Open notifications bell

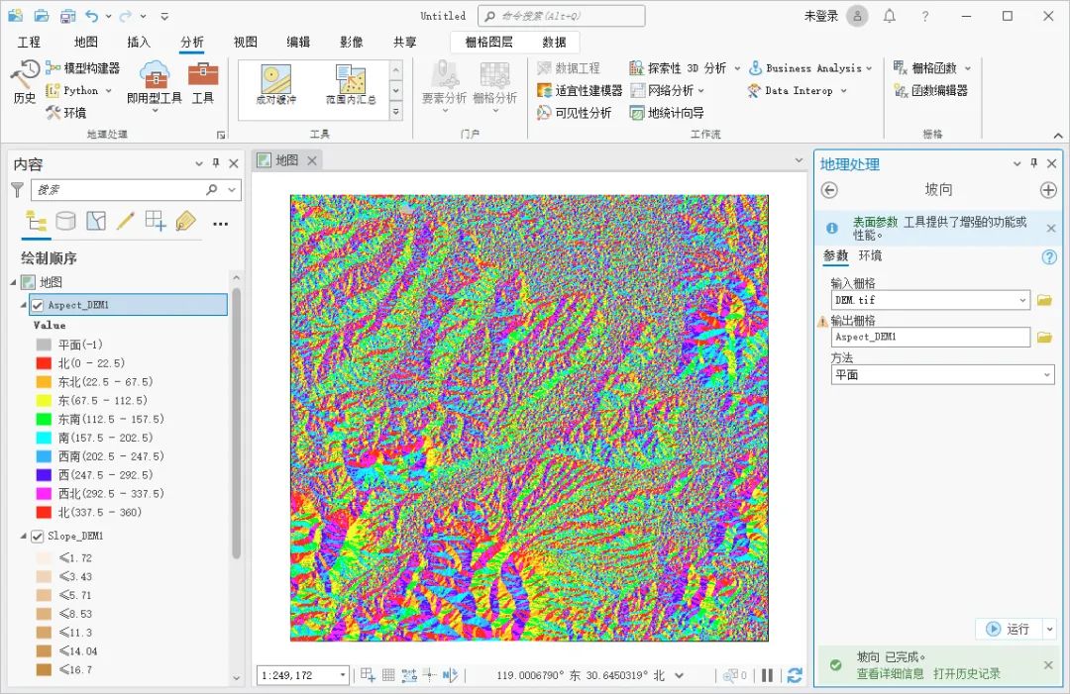(x=889, y=16)
